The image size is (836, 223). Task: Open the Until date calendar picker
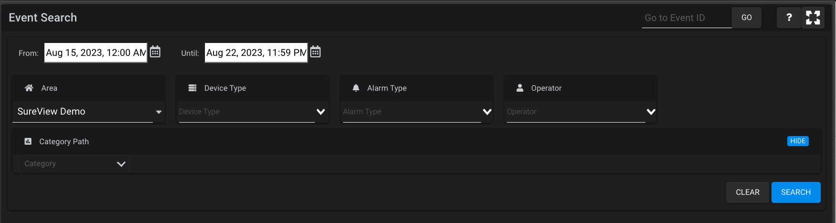point(315,52)
